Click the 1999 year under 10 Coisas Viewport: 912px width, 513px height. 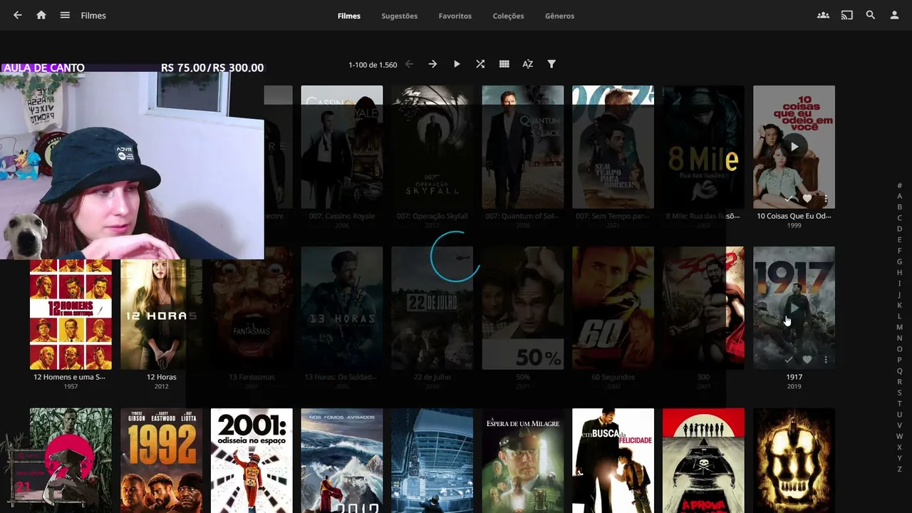pyautogui.click(x=794, y=225)
